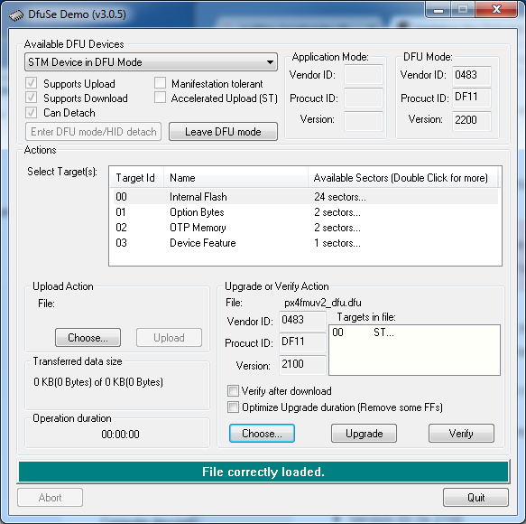The width and height of the screenshot is (526, 524).
Task: Click the 00:00:00 operation duration text
Action: [x=120, y=435]
